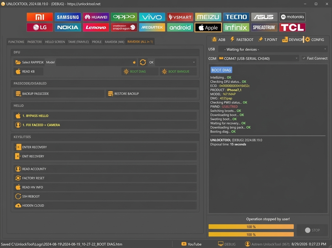Click the upper 100% progress bar

[251, 227]
